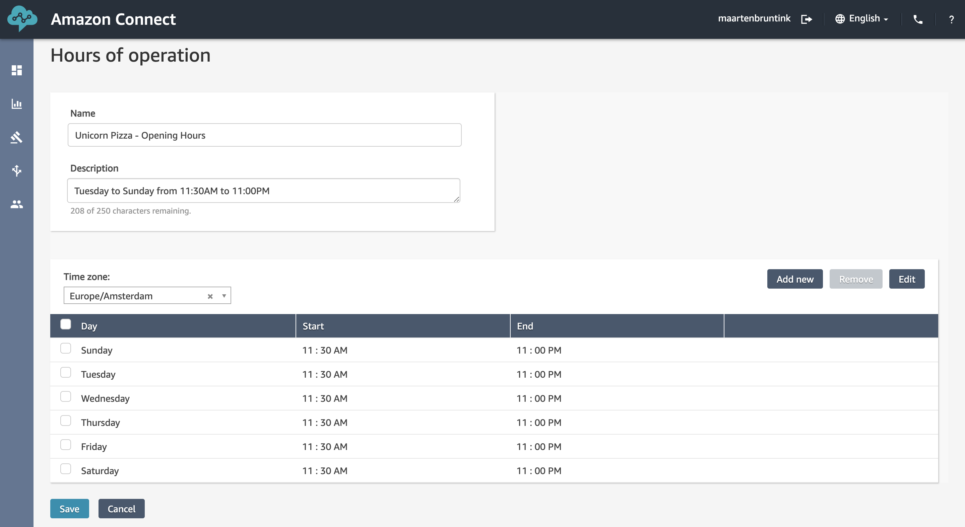Image resolution: width=965 pixels, height=527 pixels.
Task: Click the Sunday day cell
Action: point(96,350)
